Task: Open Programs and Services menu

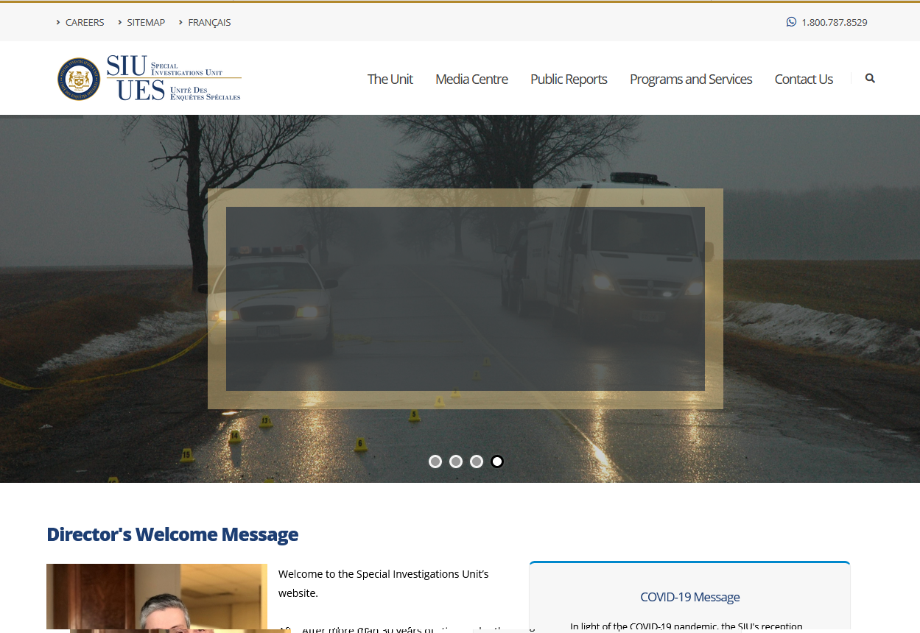Action: click(691, 79)
